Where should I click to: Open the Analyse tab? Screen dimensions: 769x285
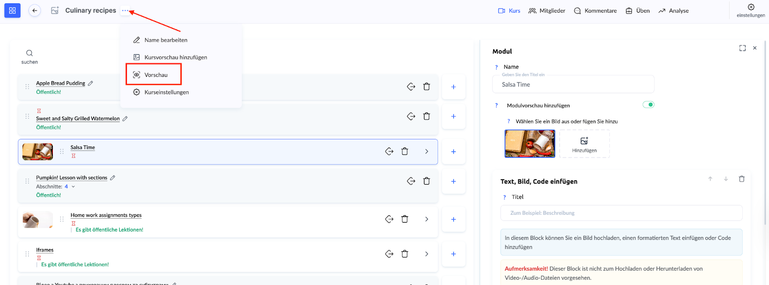click(x=673, y=11)
